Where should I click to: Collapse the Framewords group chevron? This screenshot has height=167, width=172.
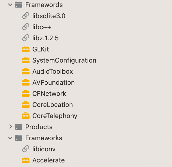coord(10,5)
